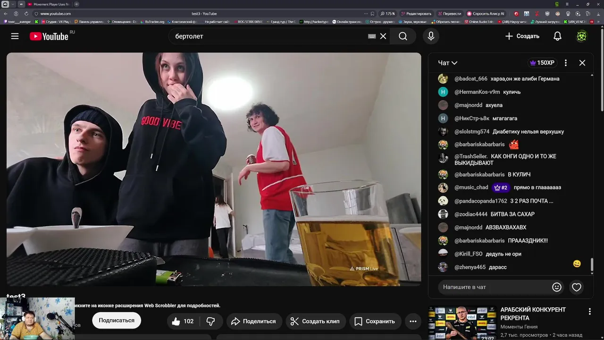Click the Редактировать browser button
Image resolution: width=604 pixels, height=340 pixels.
pyautogui.click(x=415, y=14)
